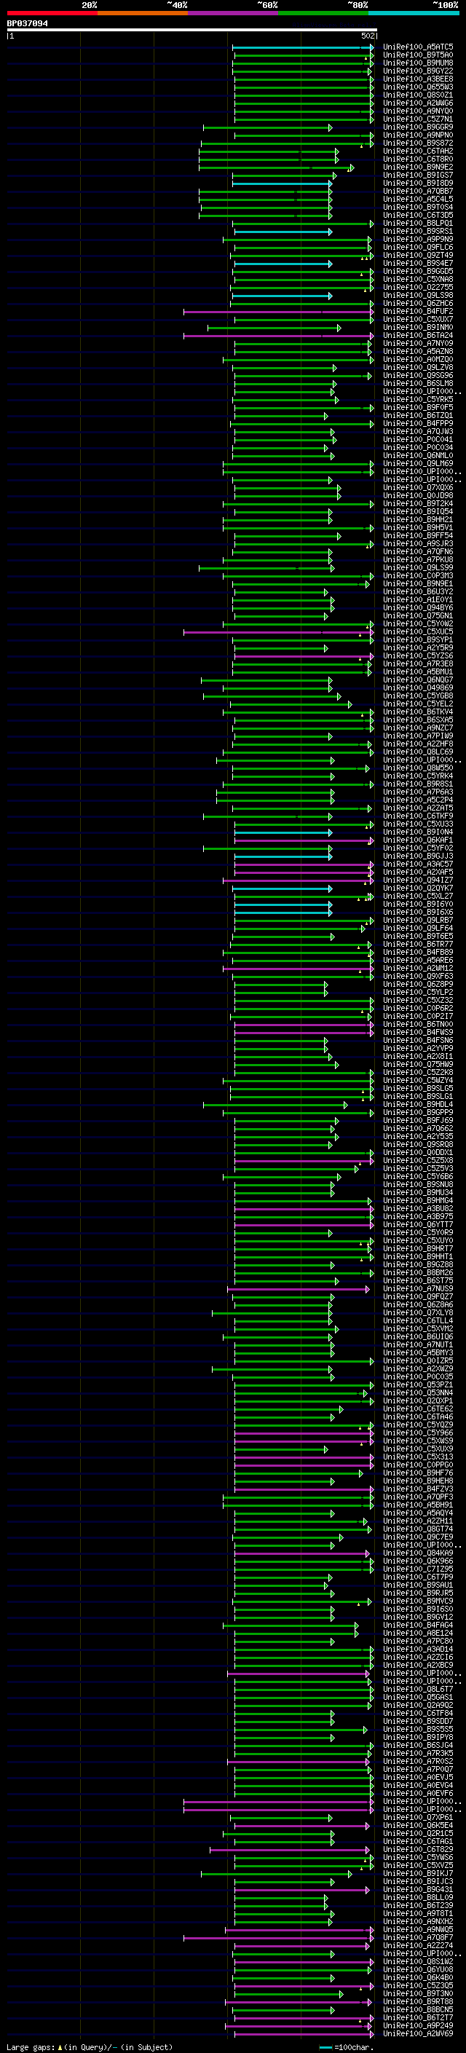Viewport: 466px width, 2053px height.
Task: Open hit UniRef100_C0P6R2
Action: [x=418, y=1008]
